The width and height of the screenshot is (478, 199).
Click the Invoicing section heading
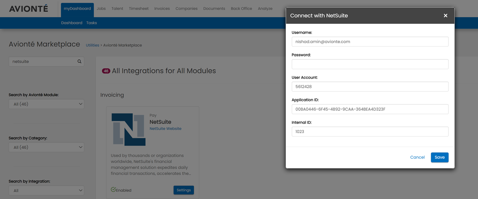click(x=112, y=95)
